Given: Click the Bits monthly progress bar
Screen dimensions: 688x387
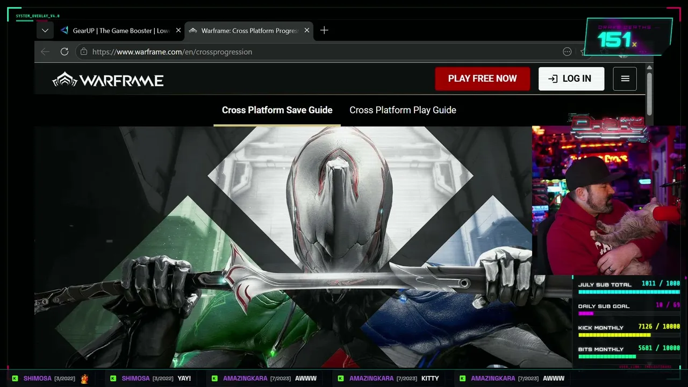Looking at the screenshot, I should [629, 356].
